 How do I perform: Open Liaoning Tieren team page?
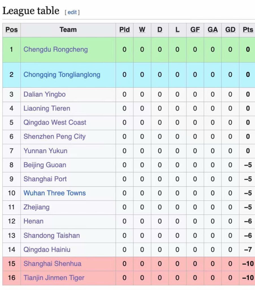click(x=47, y=108)
